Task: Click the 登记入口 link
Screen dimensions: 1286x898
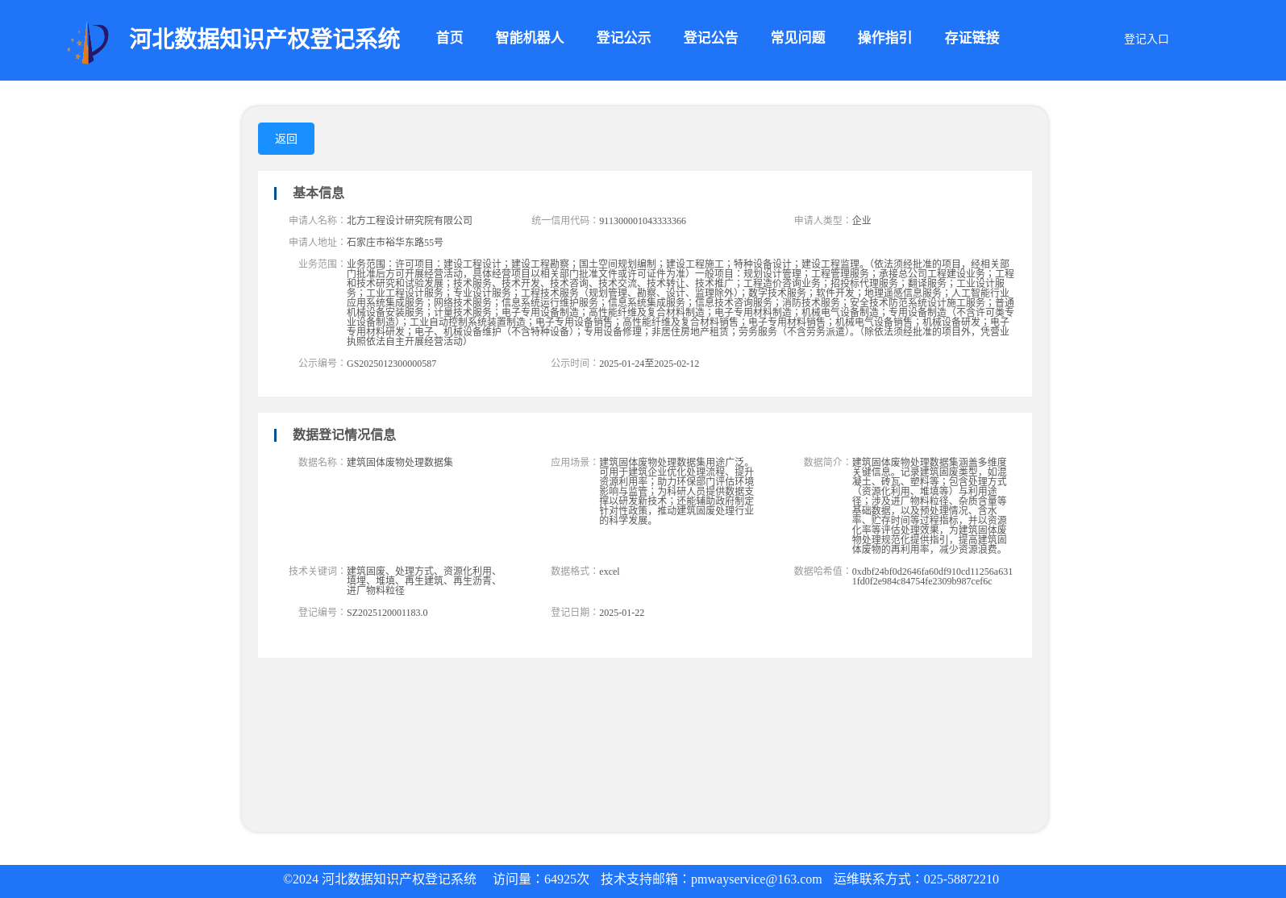Action: point(1146,39)
